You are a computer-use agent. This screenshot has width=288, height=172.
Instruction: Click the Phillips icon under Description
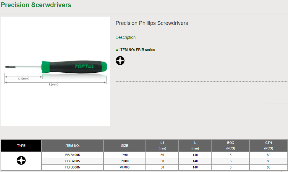point(120,61)
